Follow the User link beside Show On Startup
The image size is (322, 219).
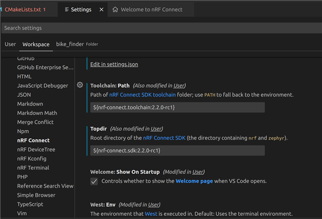[x=198, y=172]
